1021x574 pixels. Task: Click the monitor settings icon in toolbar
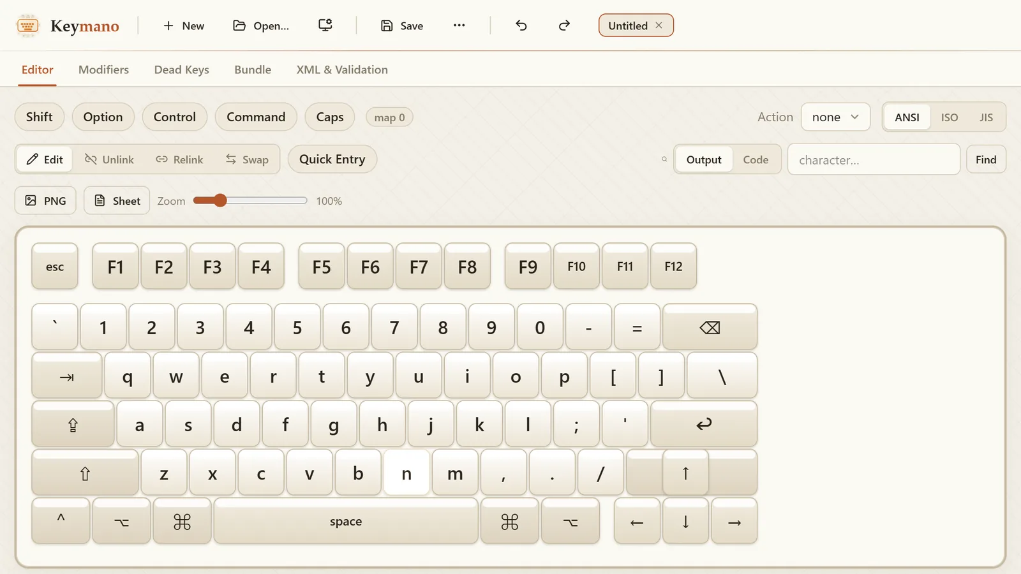tap(325, 26)
